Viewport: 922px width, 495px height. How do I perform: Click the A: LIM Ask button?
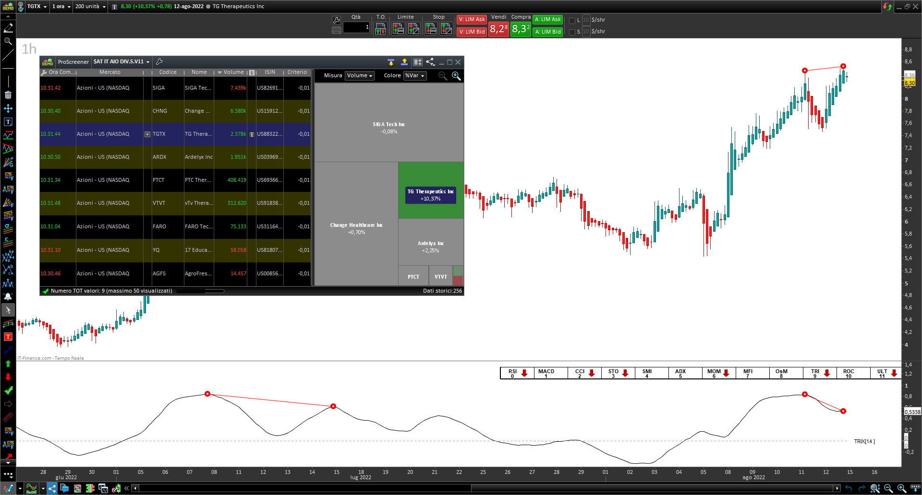(x=548, y=20)
